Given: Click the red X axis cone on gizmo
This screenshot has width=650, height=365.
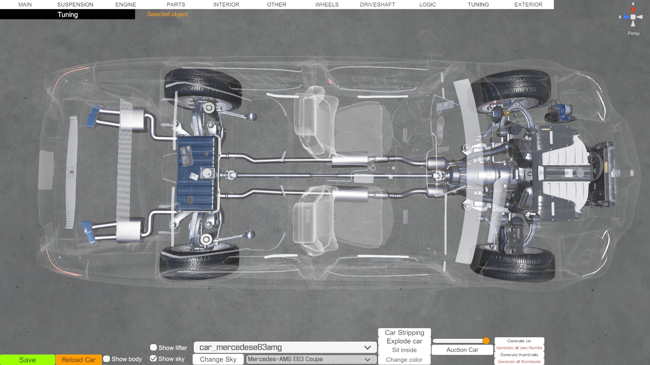Looking at the screenshot, I should [633, 10].
